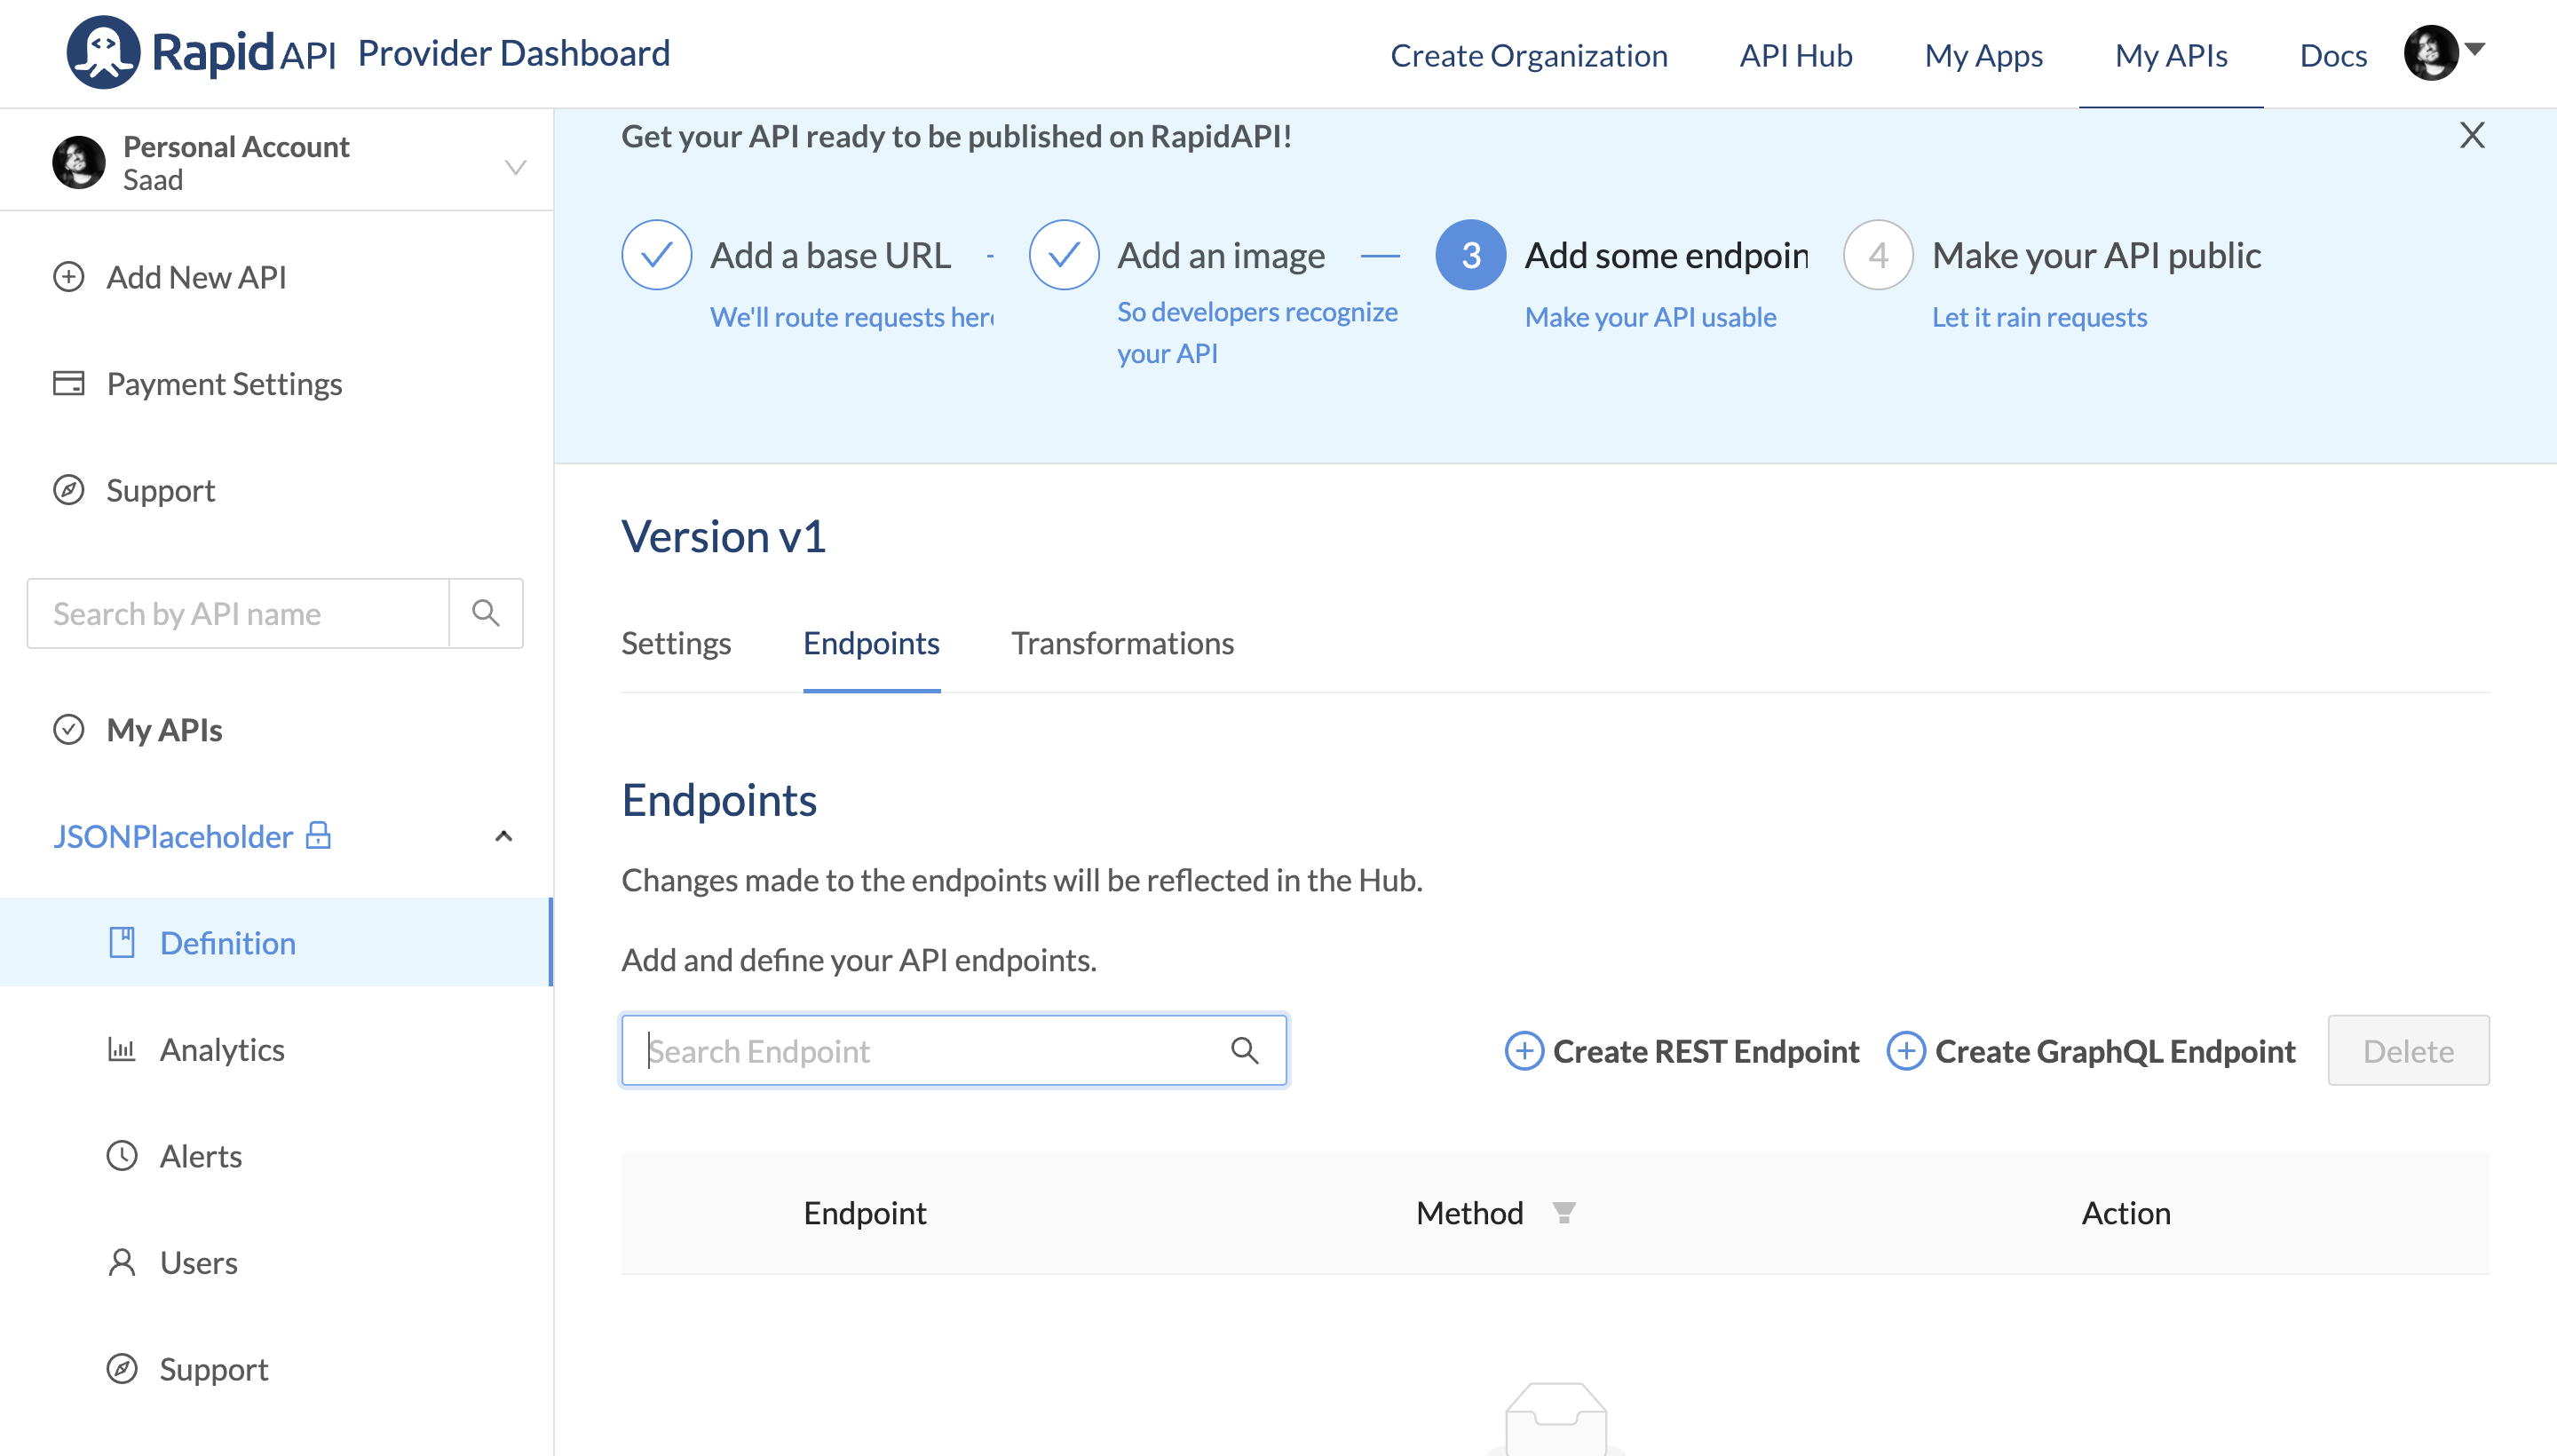Close the publish onboarding banner
Image resolution: width=2557 pixels, height=1456 pixels.
[x=2472, y=135]
